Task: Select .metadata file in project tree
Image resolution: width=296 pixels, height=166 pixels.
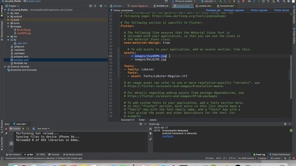Action: (19, 50)
